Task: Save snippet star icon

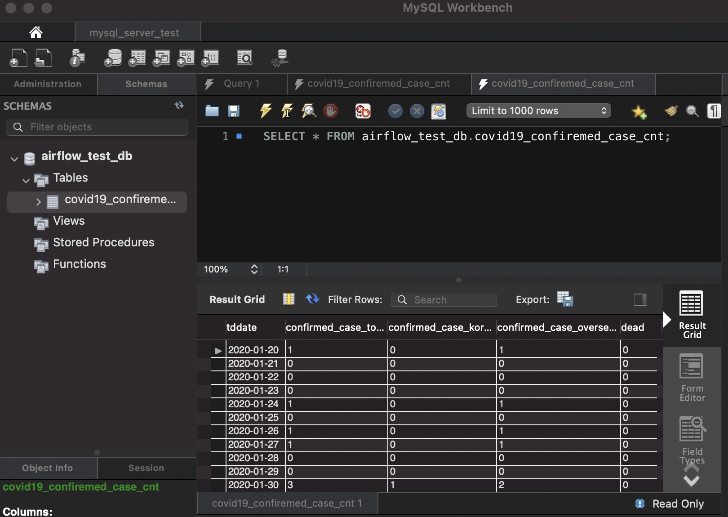Action: 639,111
